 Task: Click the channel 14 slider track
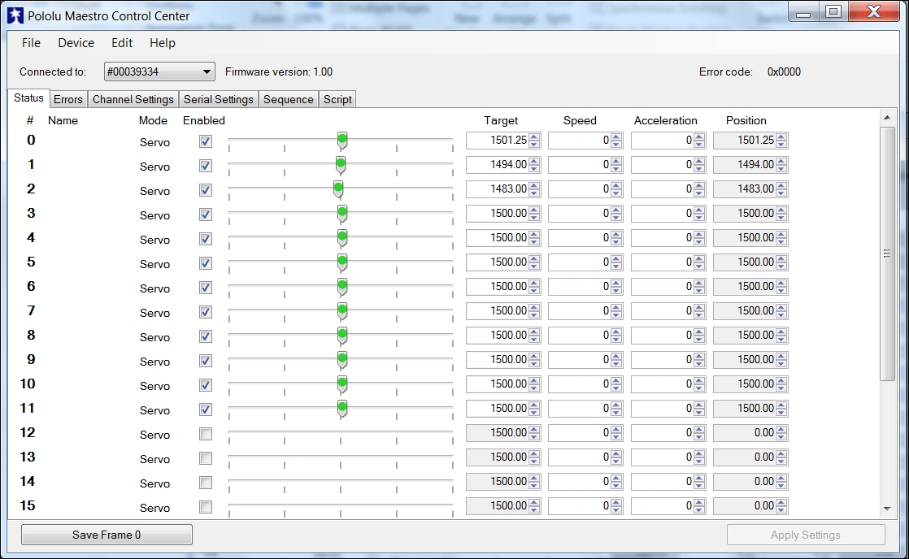pos(341,482)
